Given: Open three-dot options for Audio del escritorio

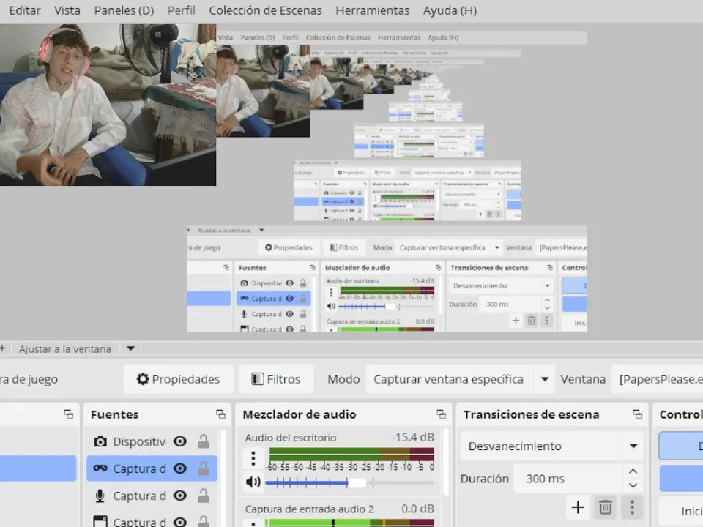Looking at the screenshot, I should (x=253, y=458).
